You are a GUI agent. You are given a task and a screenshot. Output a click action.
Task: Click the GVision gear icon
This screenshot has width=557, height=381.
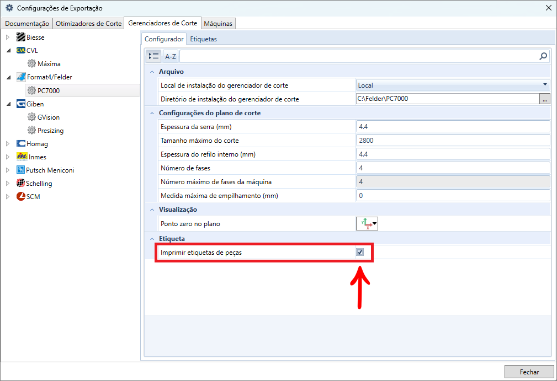pos(31,117)
